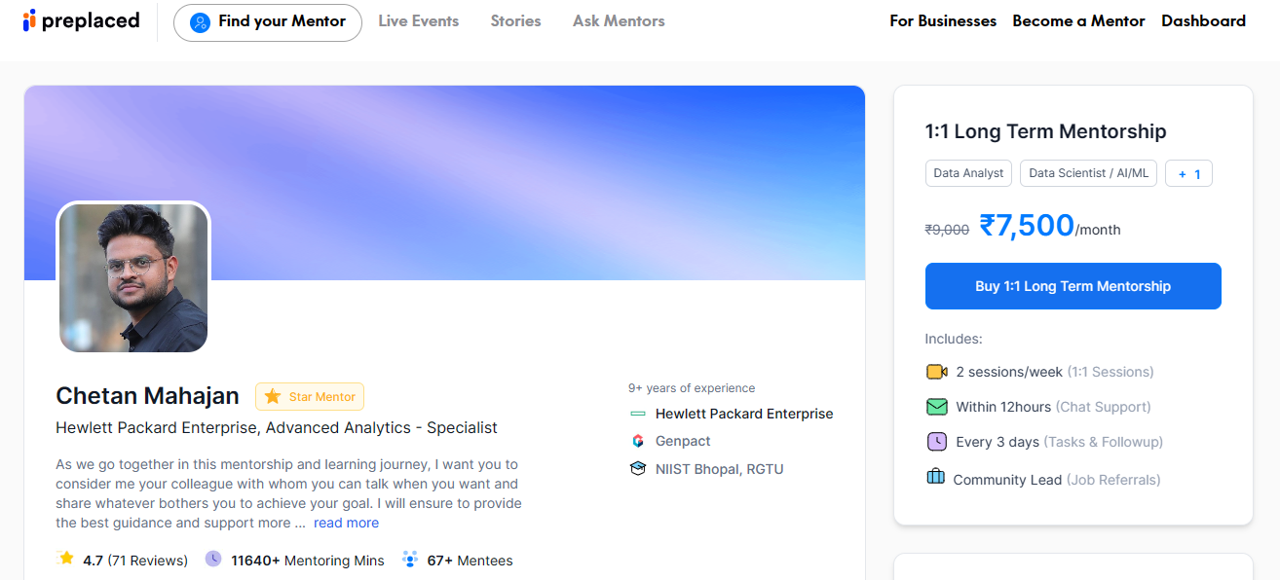Image resolution: width=1280 pixels, height=580 pixels.
Task: Open the Find your Mentor button
Action: click(268, 21)
